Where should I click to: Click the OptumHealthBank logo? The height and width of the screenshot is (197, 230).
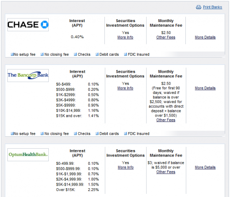point(28,155)
